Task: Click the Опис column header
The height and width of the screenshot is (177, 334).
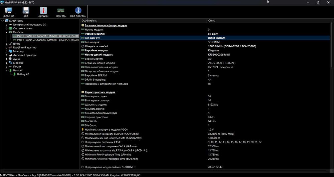Action: (x=269, y=21)
